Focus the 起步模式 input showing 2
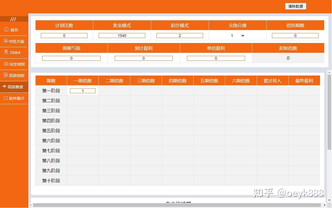 point(180,36)
